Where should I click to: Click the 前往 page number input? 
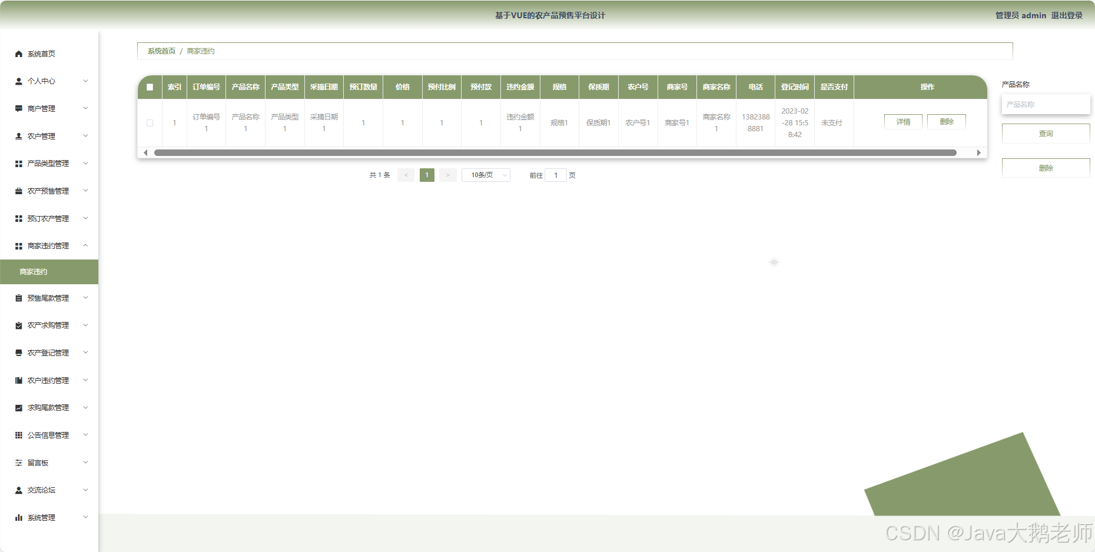click(556, 175)
